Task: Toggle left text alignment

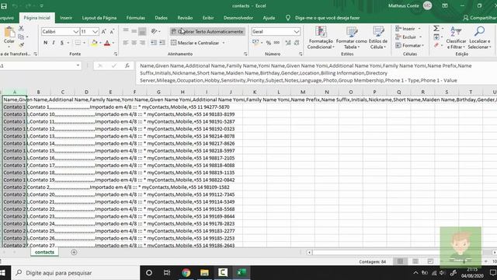Action: tap(126, 43)
